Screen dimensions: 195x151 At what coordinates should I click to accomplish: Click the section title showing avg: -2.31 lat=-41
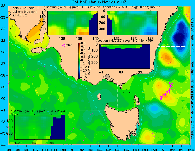tap(39, 111)
